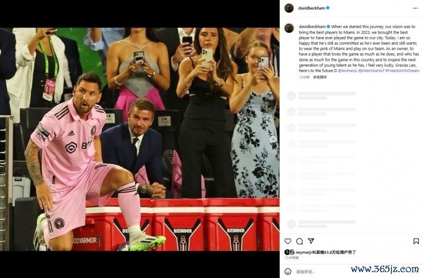Click the verified badge next to header username

point(328,8)
